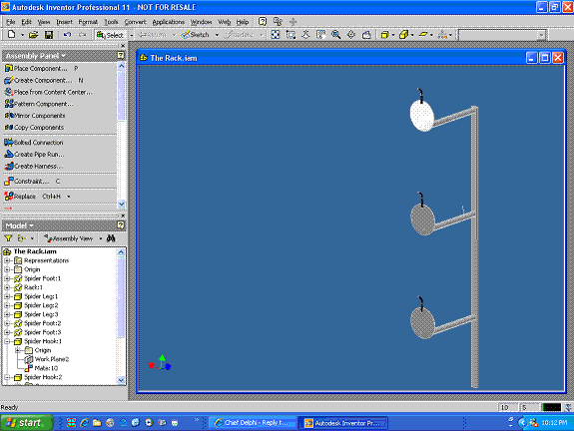Screen dimensions: 574x431
Task: Select the Pattern Component tool
Action: 39,104
